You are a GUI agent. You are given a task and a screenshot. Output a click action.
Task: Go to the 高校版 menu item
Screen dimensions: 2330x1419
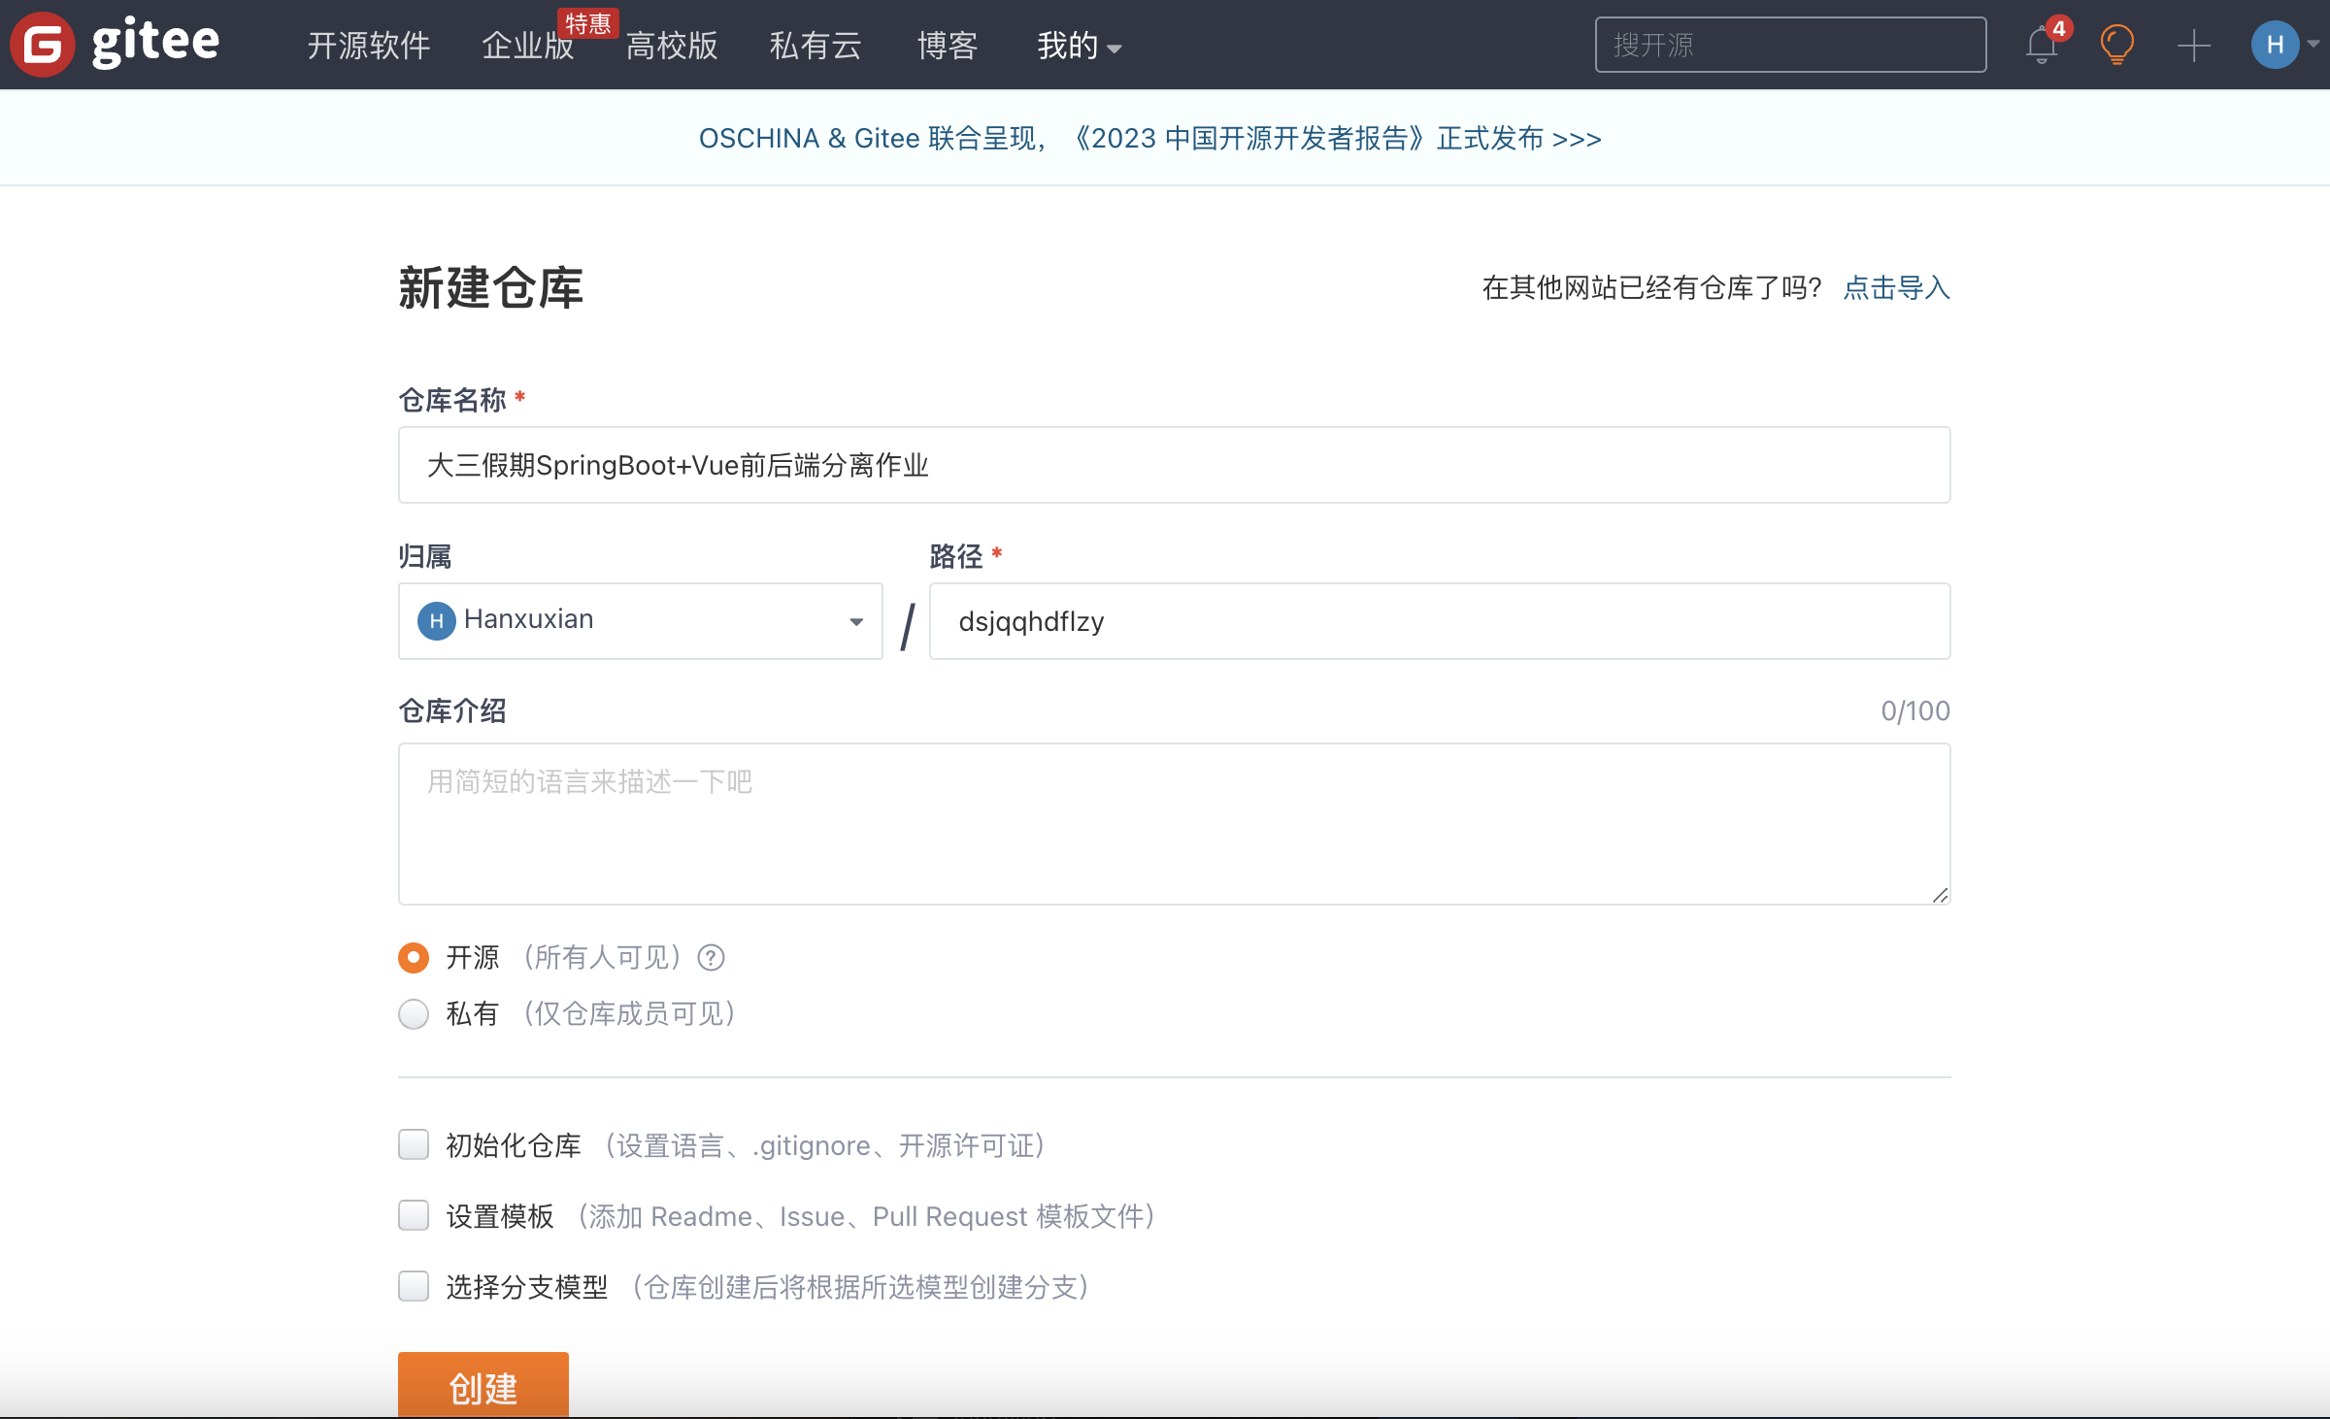(672, 46)
